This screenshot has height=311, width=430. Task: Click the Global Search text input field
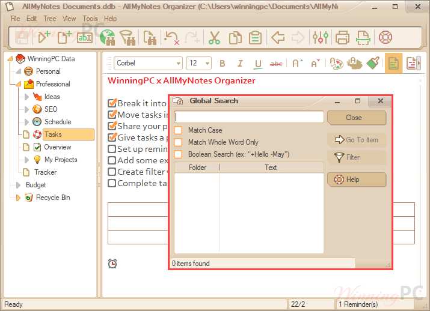[x=249, y=117]
